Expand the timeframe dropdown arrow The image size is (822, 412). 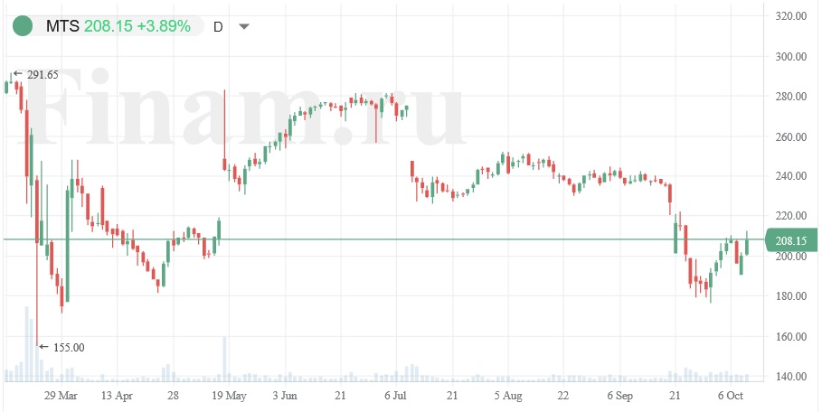[x=243, y=26]
